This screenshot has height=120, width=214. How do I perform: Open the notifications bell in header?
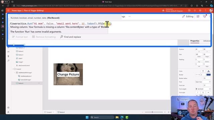point(195,10)
